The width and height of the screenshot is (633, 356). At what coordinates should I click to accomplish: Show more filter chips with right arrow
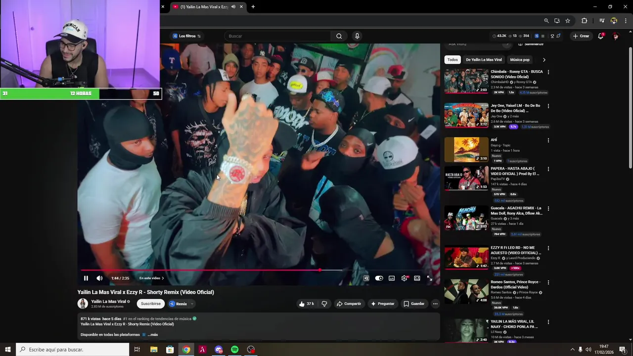pyautogui.click(x=544, y=60)
